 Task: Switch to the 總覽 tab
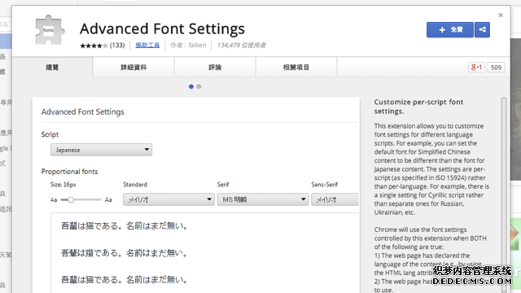(52, 68)
